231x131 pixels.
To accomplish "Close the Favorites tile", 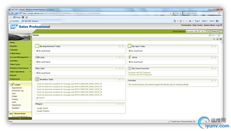I will point(215,81).
